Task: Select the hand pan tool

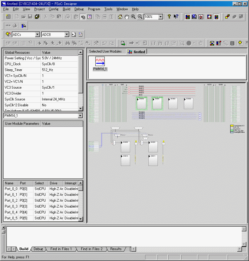Action: click(x=127, y=17)
